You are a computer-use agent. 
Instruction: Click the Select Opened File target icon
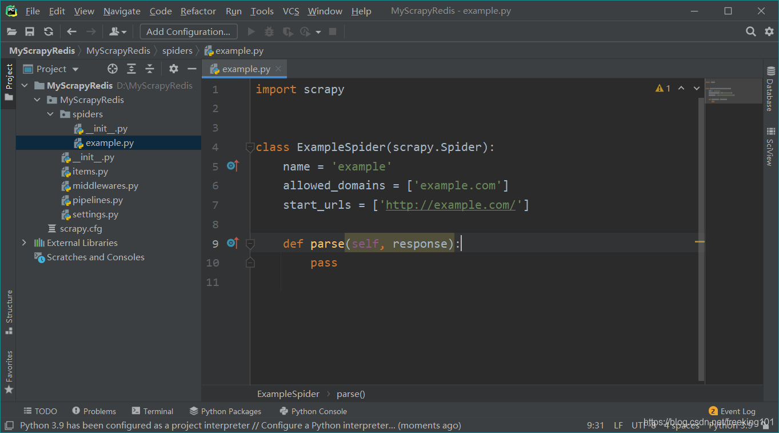pyautogui.click(x=113, y=69)
